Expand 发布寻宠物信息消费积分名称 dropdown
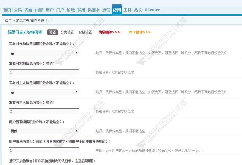Screen dimensions: 242x165 point(44,53)
